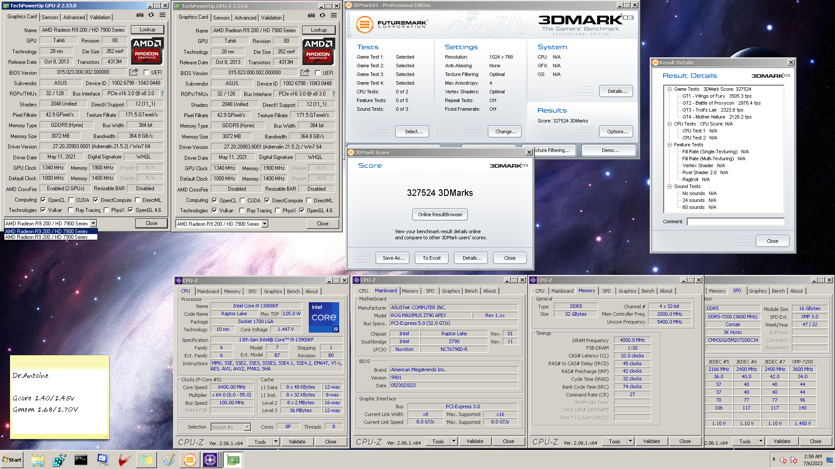Click the screenshot camera icon in left GPU-Z
The height and width of the screenshot is (469, 835).
140,15
